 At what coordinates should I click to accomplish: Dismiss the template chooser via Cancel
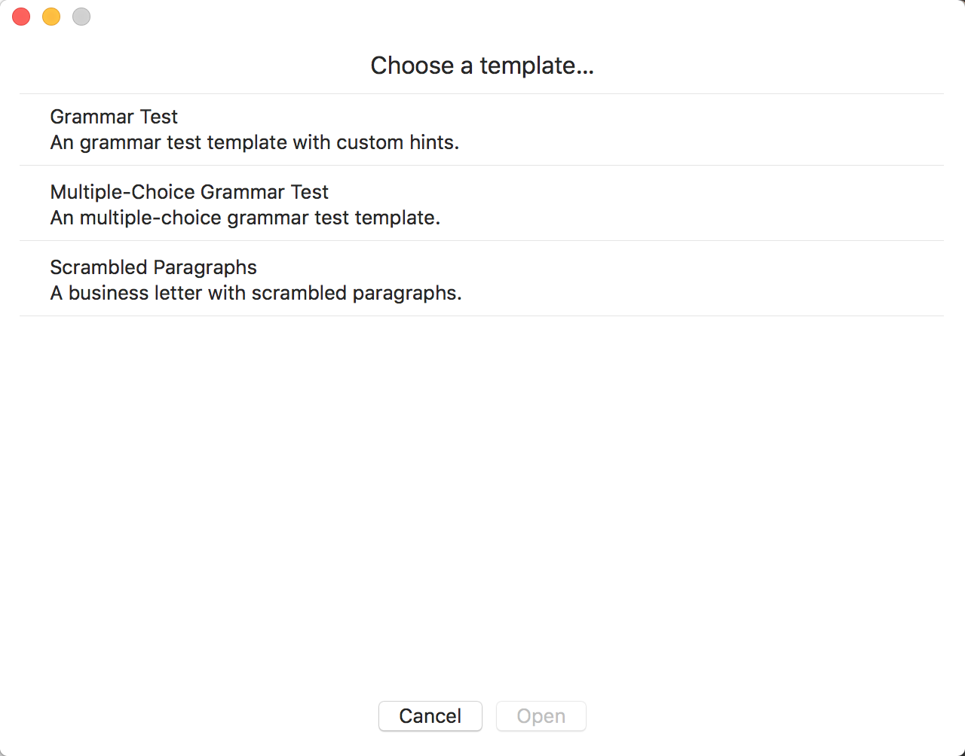(x=430, y=716)
